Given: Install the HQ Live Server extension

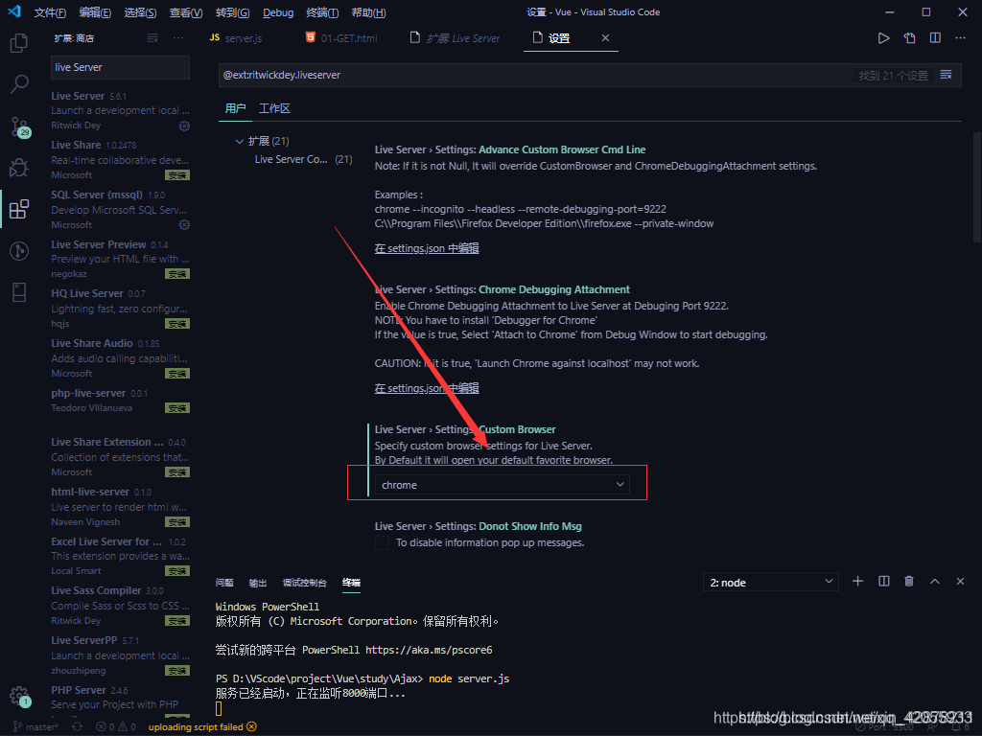Looking at the screenshot, I should pyautogui.click(x=176, y=323).
